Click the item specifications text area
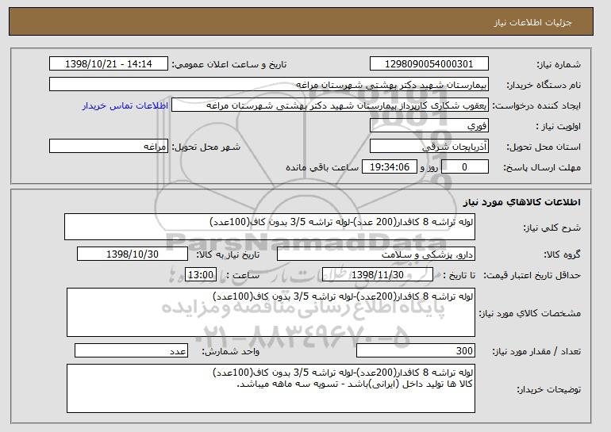This screenshot has width=611, height=432. tap(271, 312)
